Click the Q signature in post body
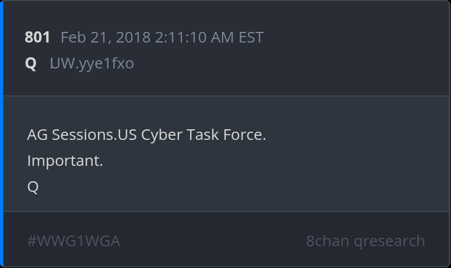Screen dimensions: 451x268 point(33,187)
